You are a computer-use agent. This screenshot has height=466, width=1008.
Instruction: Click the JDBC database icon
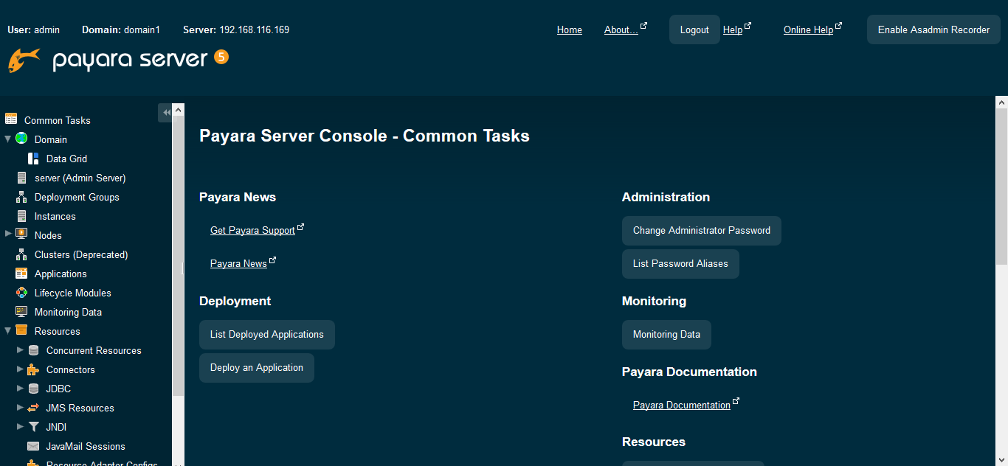point(33,389)
